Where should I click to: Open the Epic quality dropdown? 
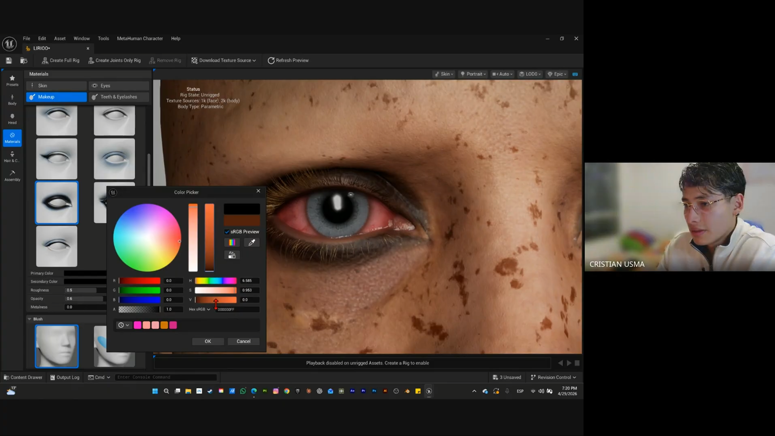pyautogui.click(x=557, y=74)
